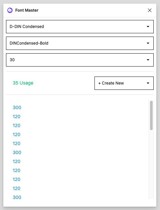Click the scrollbar track below the thumb

pos(151,165)
